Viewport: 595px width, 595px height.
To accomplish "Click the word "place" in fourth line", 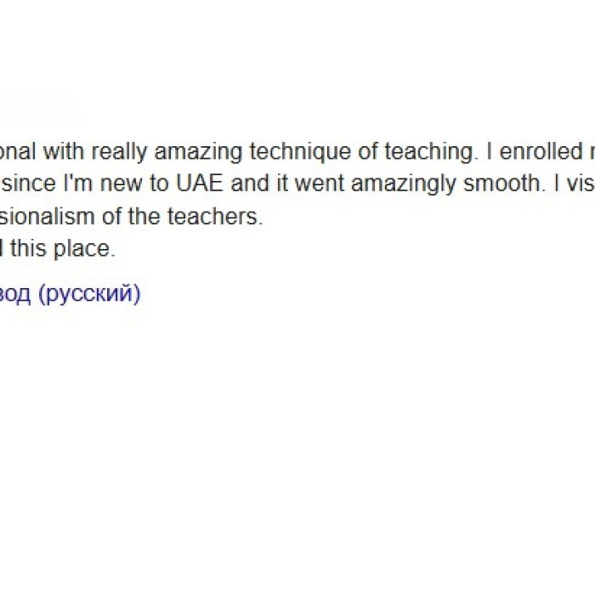I will [x=84, y=249].
